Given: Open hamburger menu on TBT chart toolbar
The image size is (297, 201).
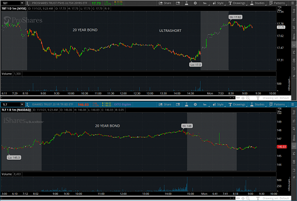Looking at the screenshot, I should coord(292,3).
